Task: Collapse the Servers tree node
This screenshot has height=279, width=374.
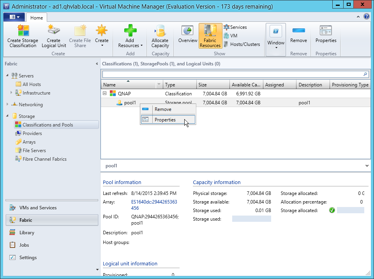Action: (x=7, y=75)
